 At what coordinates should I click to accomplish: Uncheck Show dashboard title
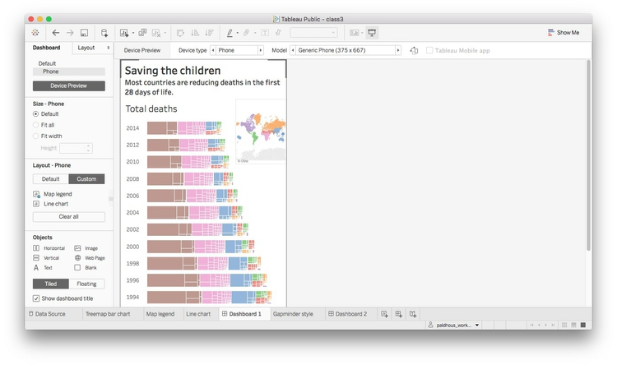(x=36, y=298)
